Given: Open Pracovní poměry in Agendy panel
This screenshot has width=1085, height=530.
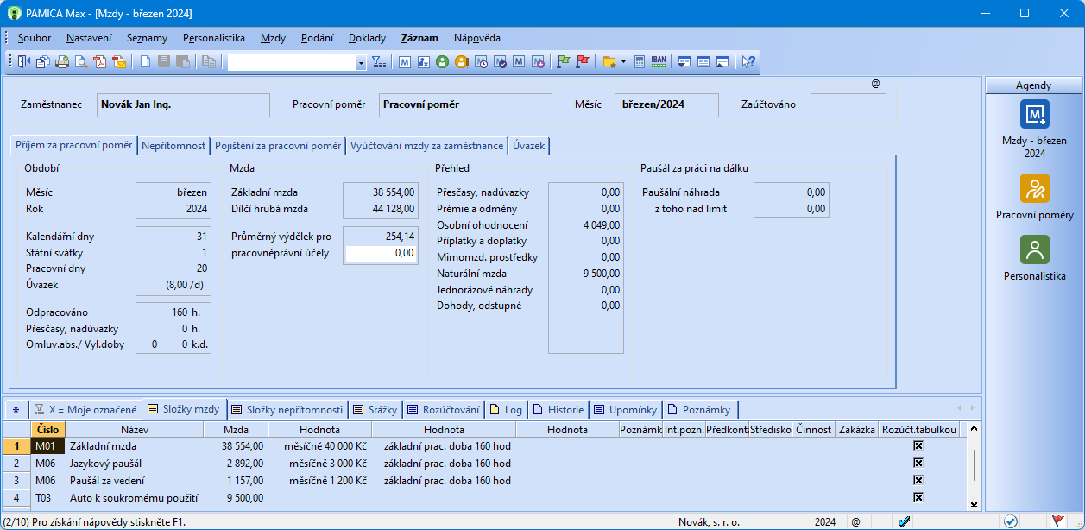Looking at the screenshot, I should 1034,188.
